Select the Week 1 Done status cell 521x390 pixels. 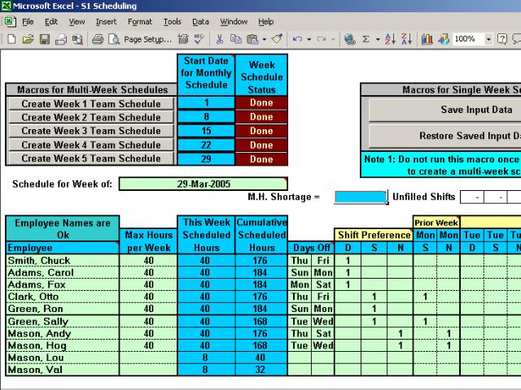[261, 103]
